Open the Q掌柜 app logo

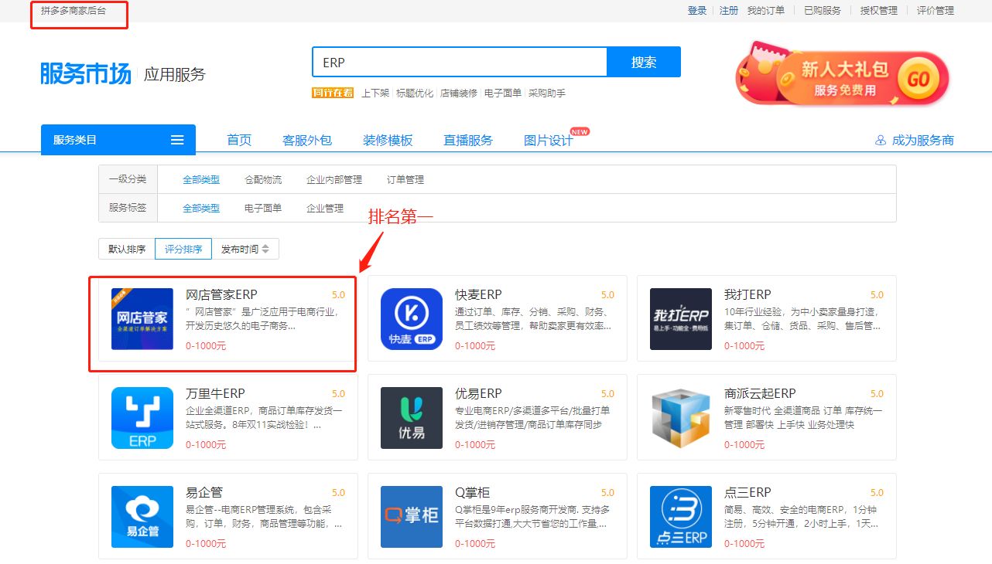click(x=412, y=516)
